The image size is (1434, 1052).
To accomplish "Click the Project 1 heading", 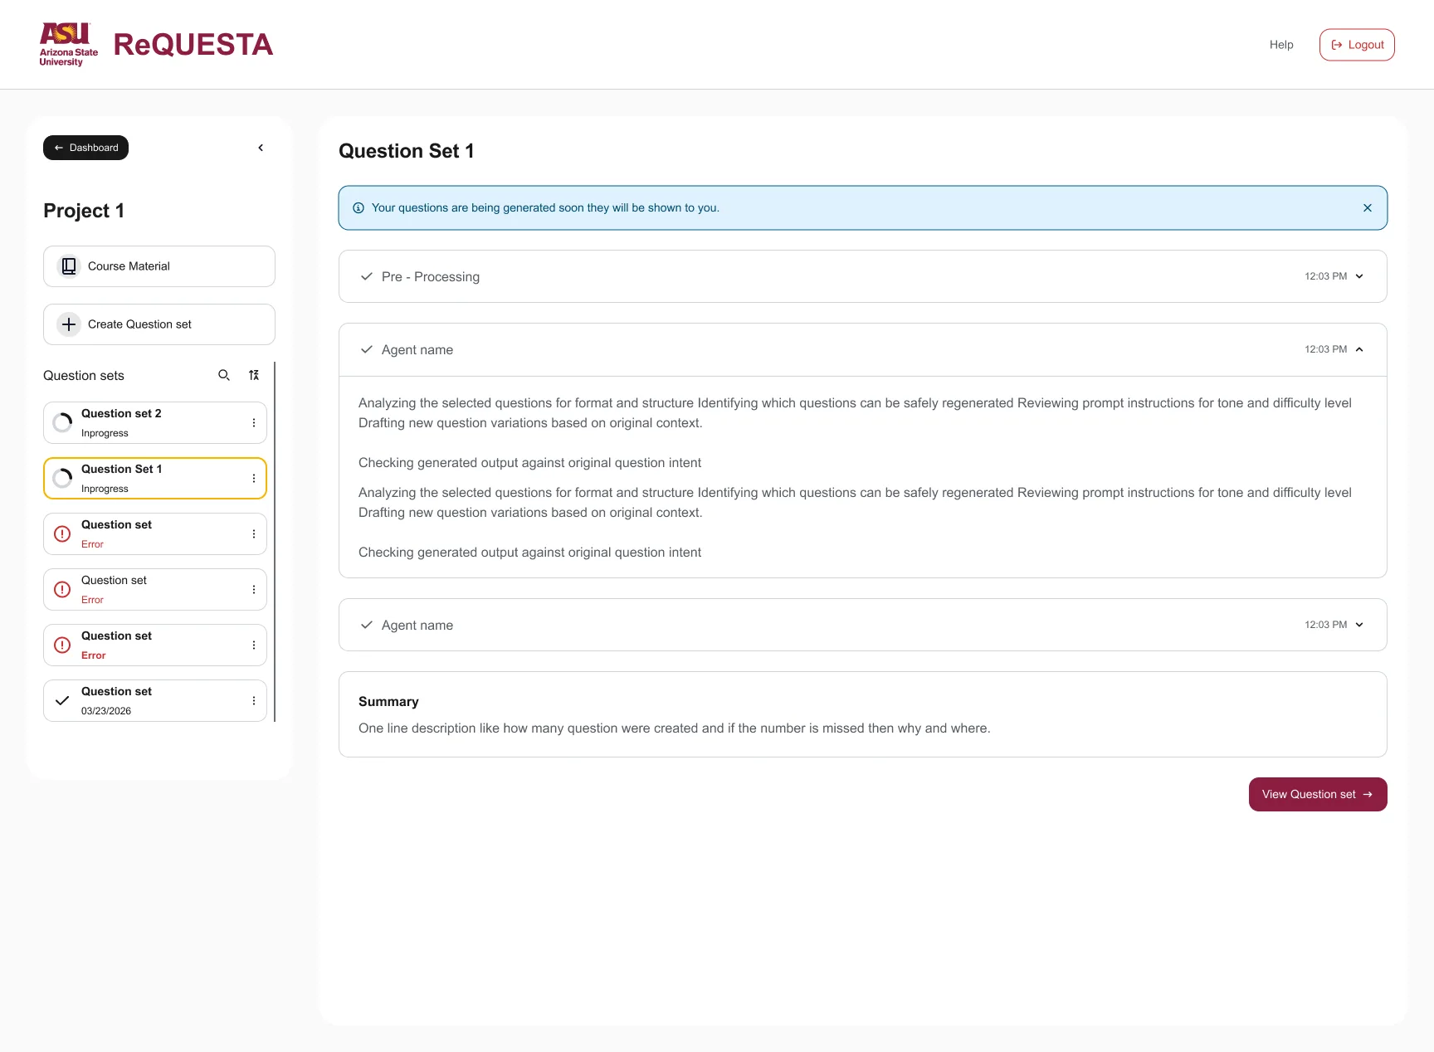I will pyautogui.click(x=84, y=211).
